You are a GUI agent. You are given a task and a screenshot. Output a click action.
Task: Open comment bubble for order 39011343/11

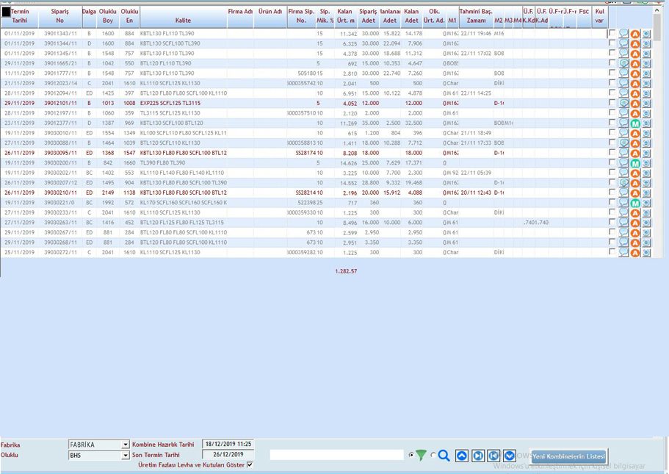(x=623, y=34)
